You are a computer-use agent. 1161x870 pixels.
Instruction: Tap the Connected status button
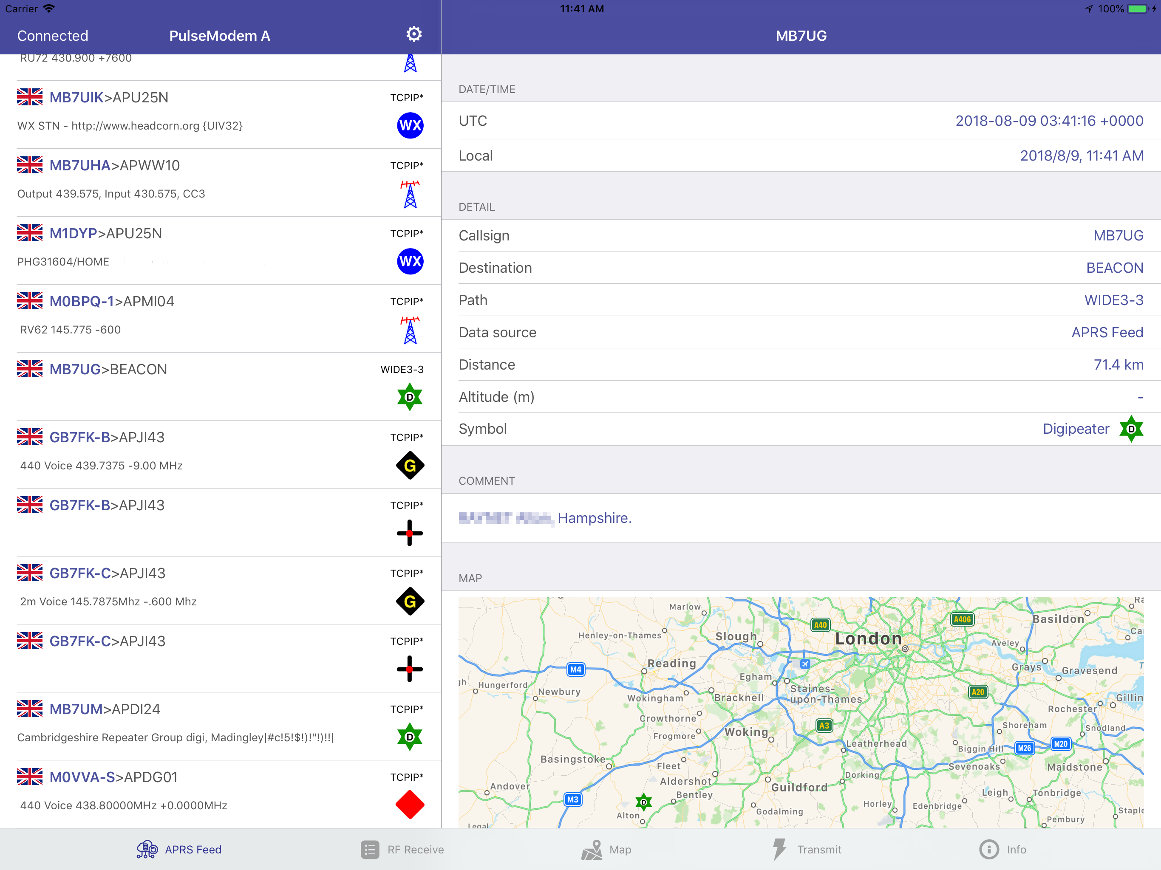[x=53, y=36]
